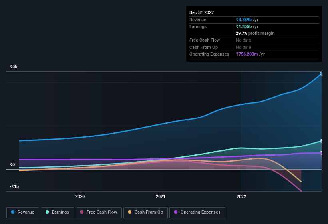Click the 2021 x-axis label
Screen dimensions: 328x224
pyautogui.click(x=161, y=196)
